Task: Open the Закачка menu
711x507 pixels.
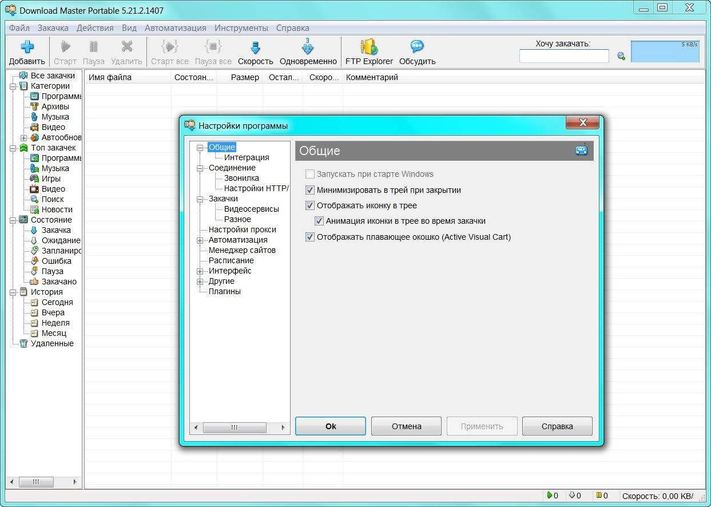Action: tap(53, 27)
